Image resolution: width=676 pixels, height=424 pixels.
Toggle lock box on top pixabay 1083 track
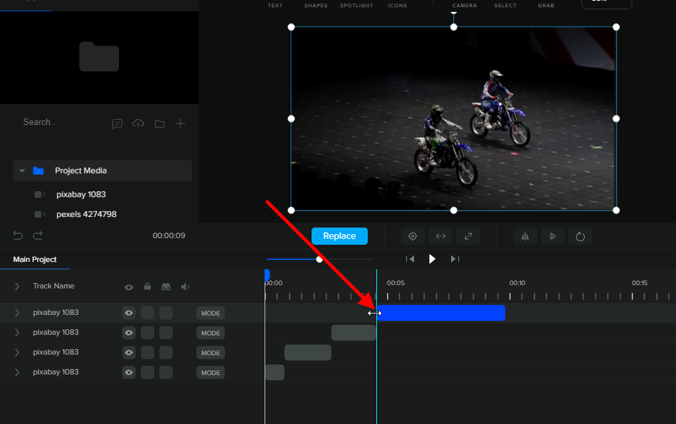coord(148,313)
